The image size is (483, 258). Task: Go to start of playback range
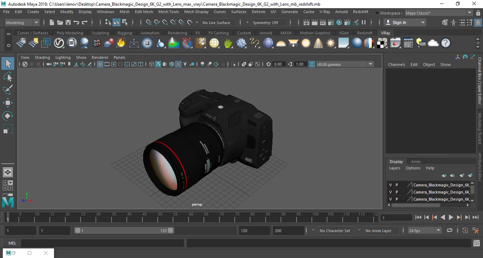point(418,217)
